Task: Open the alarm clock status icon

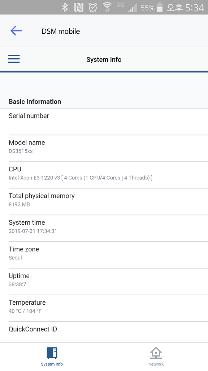Action: pyautogui.click(x=92, y=6)
